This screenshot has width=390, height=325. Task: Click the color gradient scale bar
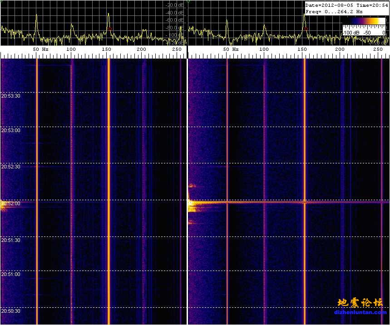coord(365,21)
